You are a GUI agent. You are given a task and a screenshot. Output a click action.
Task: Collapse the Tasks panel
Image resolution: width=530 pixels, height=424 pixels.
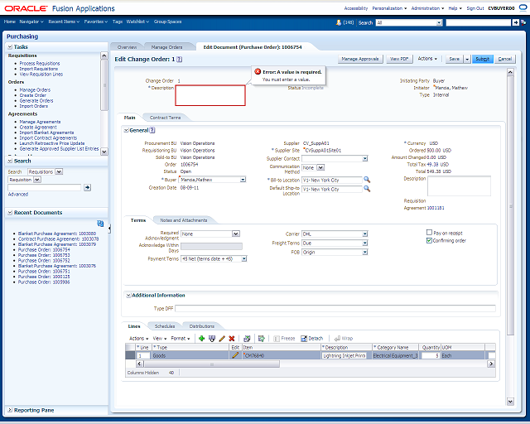[10, 47]
